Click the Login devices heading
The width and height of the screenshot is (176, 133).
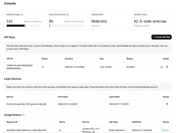tap(13, 79)
